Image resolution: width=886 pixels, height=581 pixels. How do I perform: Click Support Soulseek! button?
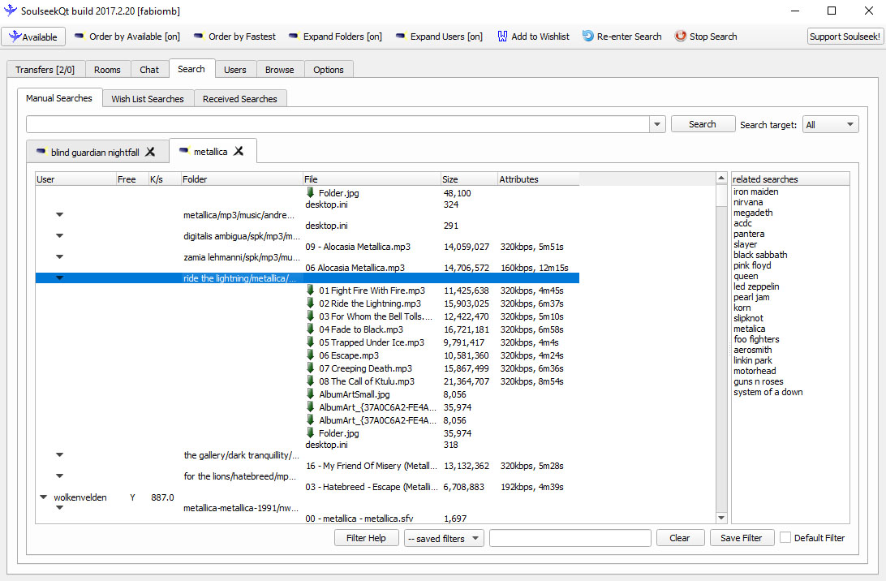coord(845,37)
